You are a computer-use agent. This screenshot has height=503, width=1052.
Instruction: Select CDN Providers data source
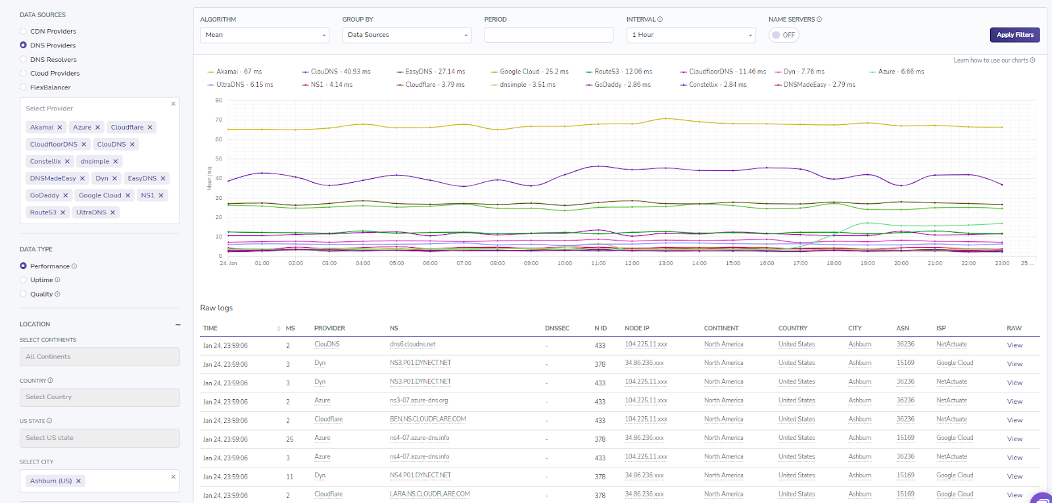coord(24,32)
